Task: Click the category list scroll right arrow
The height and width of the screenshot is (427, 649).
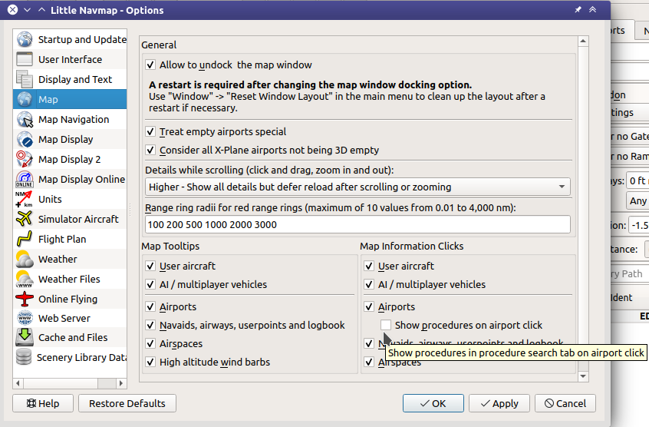Action: click(121, 383)
